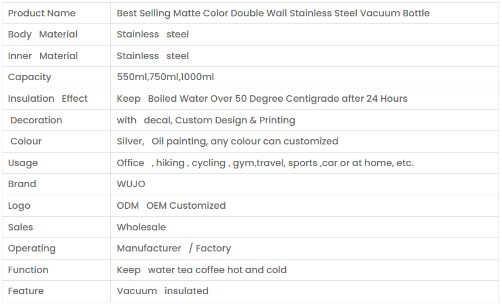Image resolution: width=502 pixels, height=307 pixels.
Task: Select the Silver, Oil painting colour value
Action: click(227, 142)
